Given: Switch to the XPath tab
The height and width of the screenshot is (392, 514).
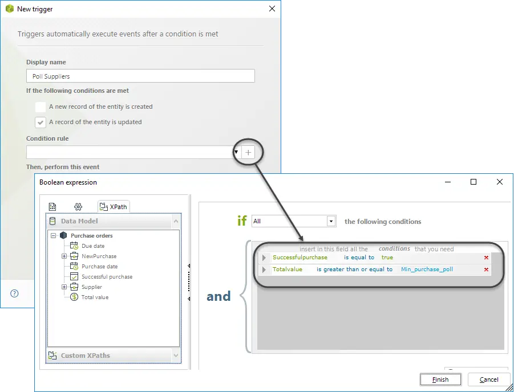Looking at the screenshot, I should pos(114,207).
